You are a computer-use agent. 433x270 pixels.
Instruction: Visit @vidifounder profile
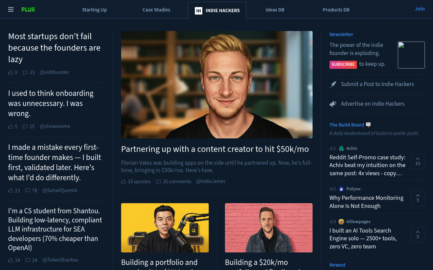coord(54,73)
